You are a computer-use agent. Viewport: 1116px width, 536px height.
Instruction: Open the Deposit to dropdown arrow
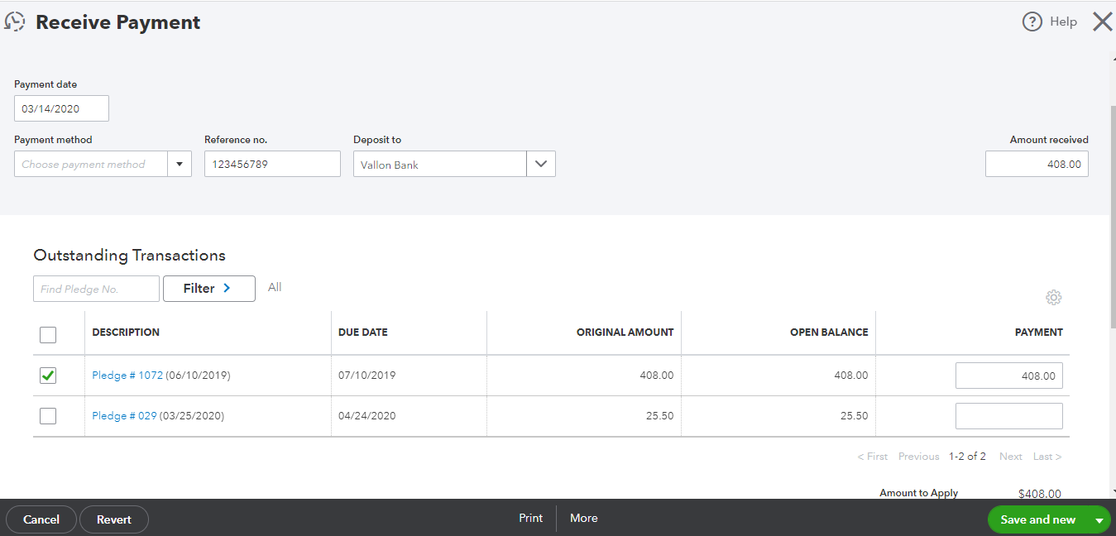(x=541, y=164)
